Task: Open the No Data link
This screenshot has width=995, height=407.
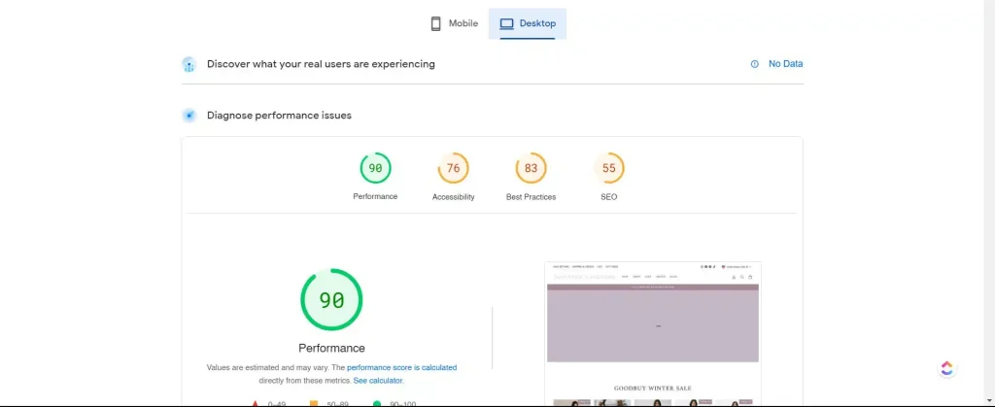Action: point(785,64)
